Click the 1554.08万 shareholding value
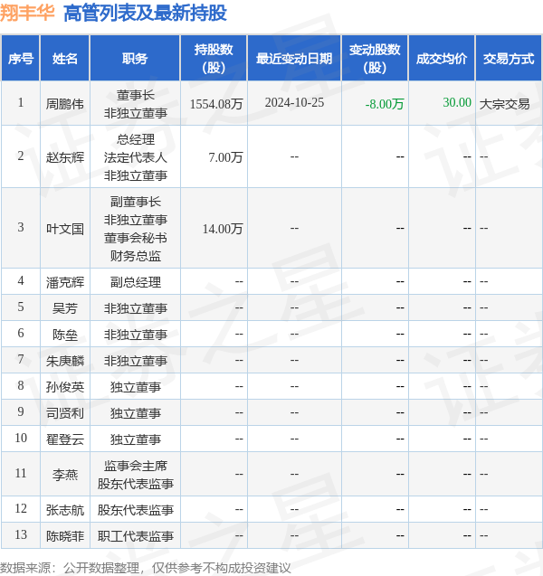The width and height of the screenshot is (543, 576). (216, 104)
